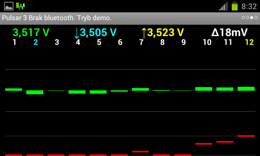Select cyan cell number 2 label
This screenshot has width=260, height=156.
click(x=36, y=42)
